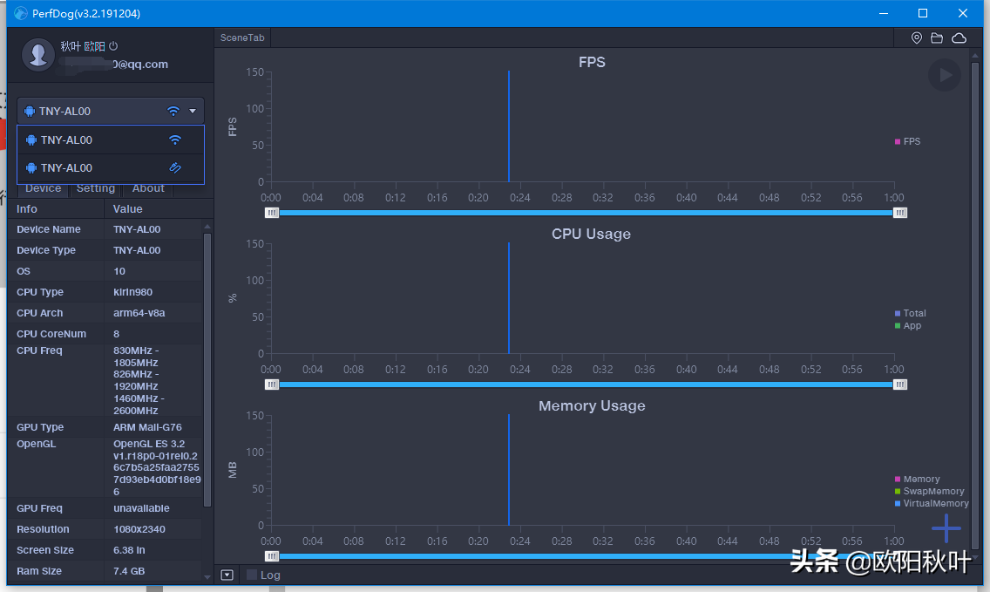Click CPU Usage chart left range handle
The image size is (990, 592).
(x=272, y=384)
